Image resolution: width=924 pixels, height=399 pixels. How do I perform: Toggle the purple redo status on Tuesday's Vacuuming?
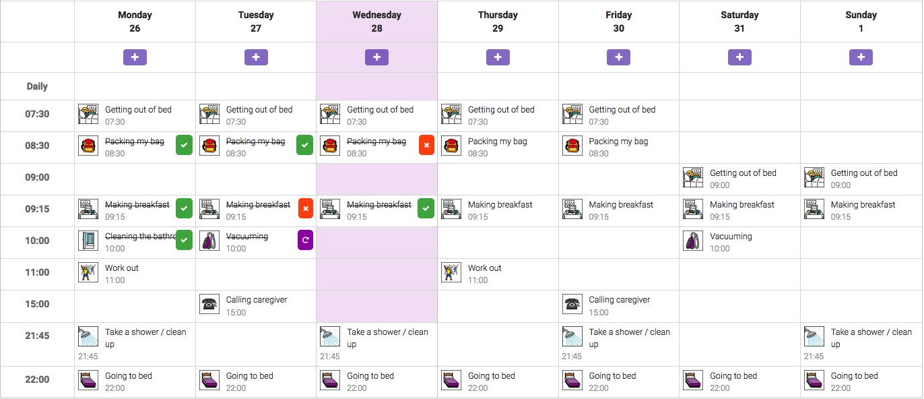point(305,240)
